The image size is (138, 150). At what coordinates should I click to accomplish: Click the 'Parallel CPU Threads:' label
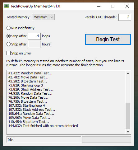point(100,17)
